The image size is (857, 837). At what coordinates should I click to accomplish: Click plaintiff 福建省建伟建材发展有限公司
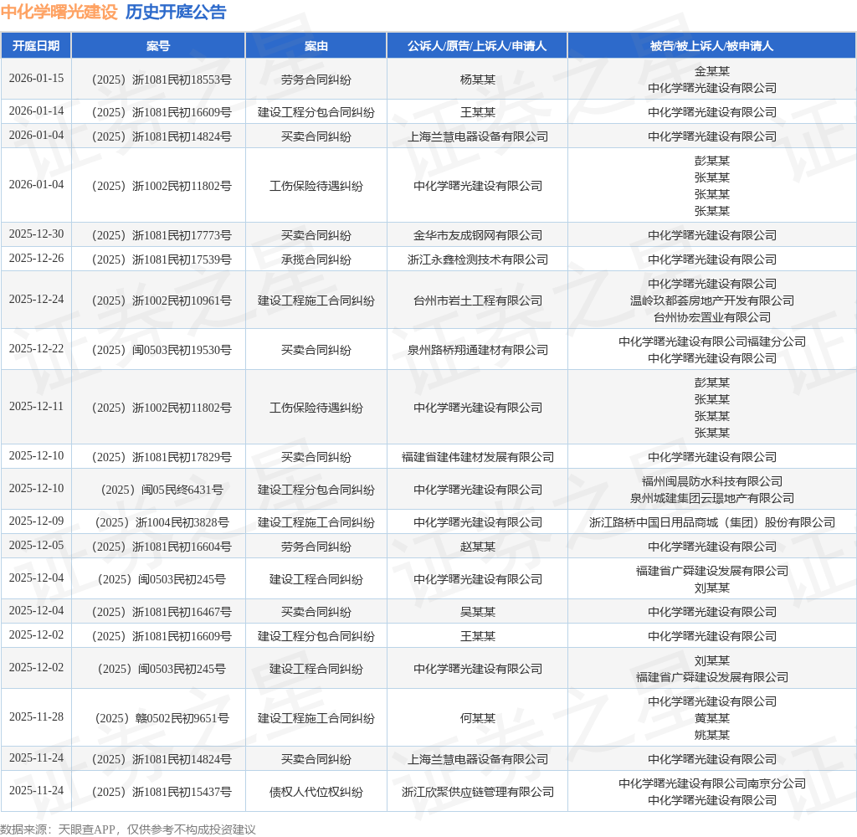pyautogui.click(x=478, y=457)
